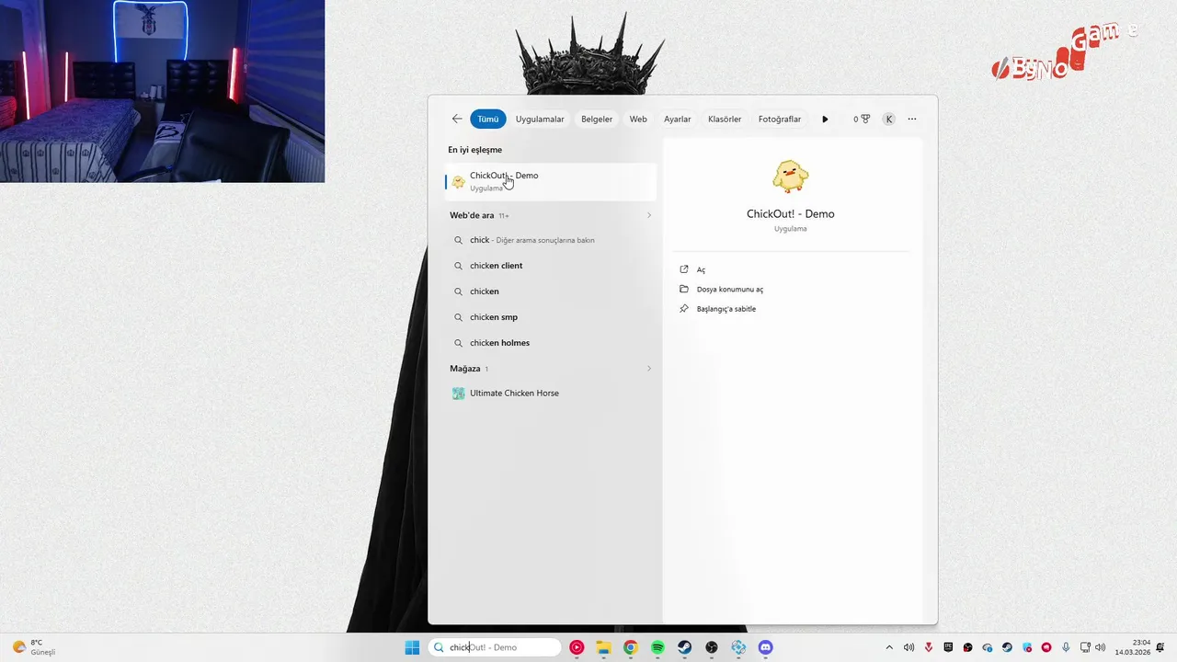The height and width of the screenshot is (662, 1177).
Task: Switch to the Fotoğraflar filter tab
Action: tap(780, 119)
